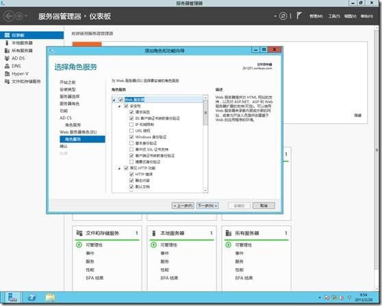Check the 摘要式身份验证 checkbox
This screenshot has height=306, width=382.
point(131,162)
